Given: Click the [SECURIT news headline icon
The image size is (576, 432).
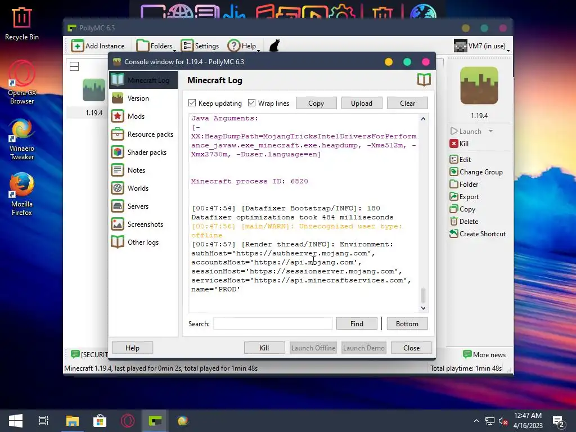Looking at the screenshot, I should coord(75,354).
